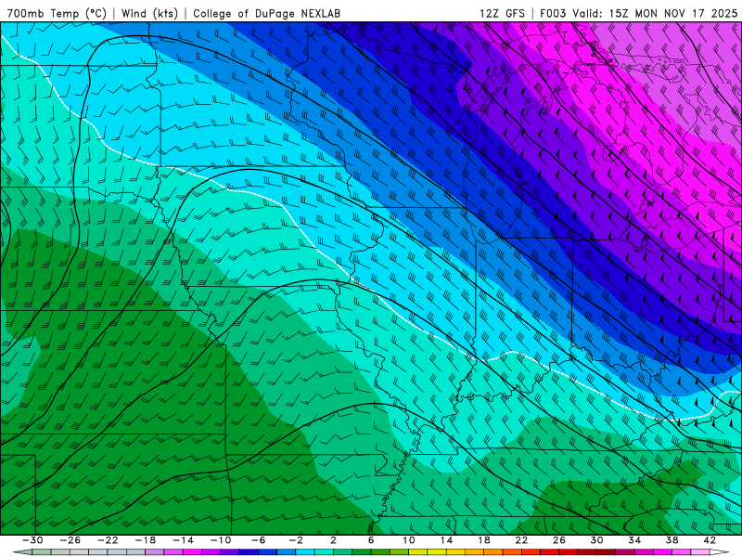Select the "-10" temperature scale label
Viewport: 742px width, 557px height.
tap(221, 540)
